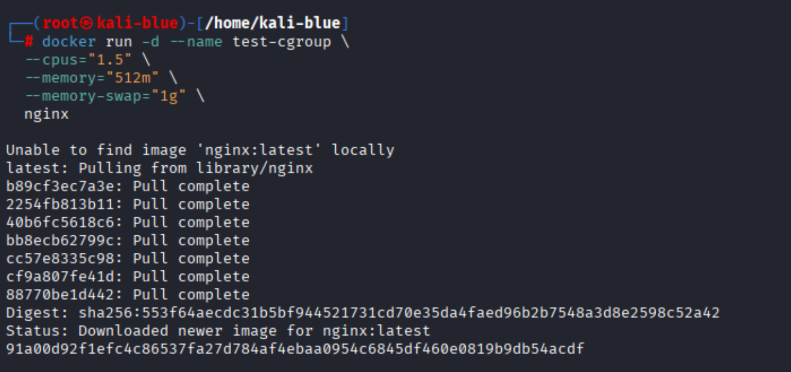Screen dimensions: 791x372
Task: Click the --cpus option value "1.5"
Action: click(x=110, y=60)
